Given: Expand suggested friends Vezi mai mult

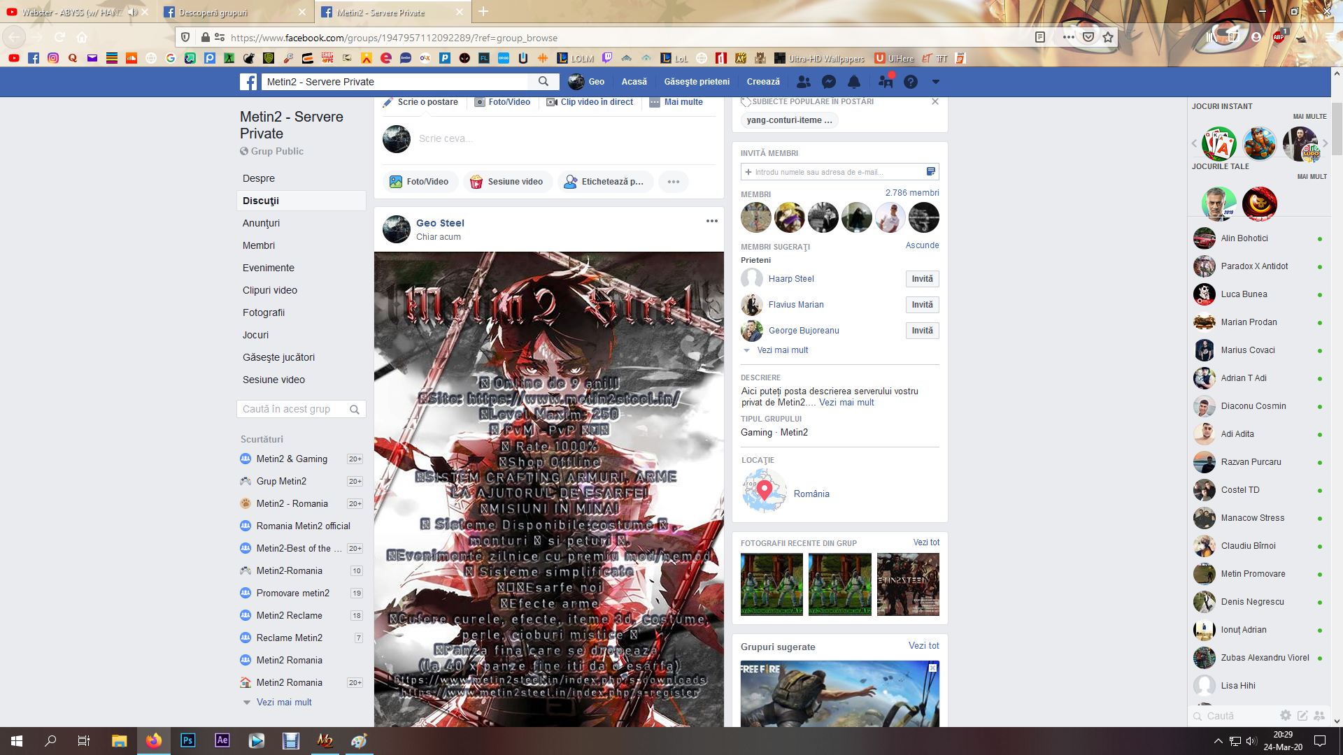Looking at the screenshot, I should (x=782, y=350).
